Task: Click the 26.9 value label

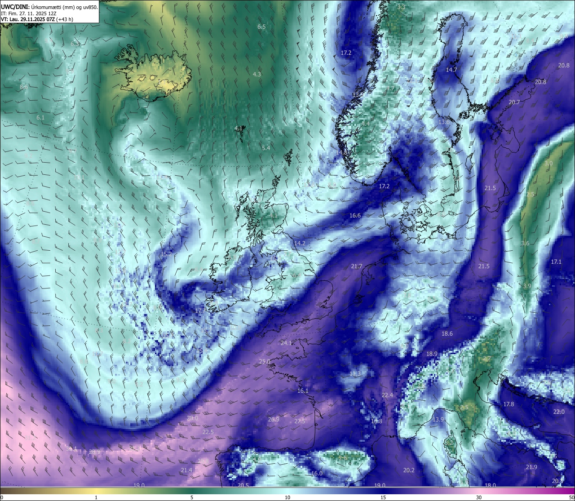Action: [274, 419]
